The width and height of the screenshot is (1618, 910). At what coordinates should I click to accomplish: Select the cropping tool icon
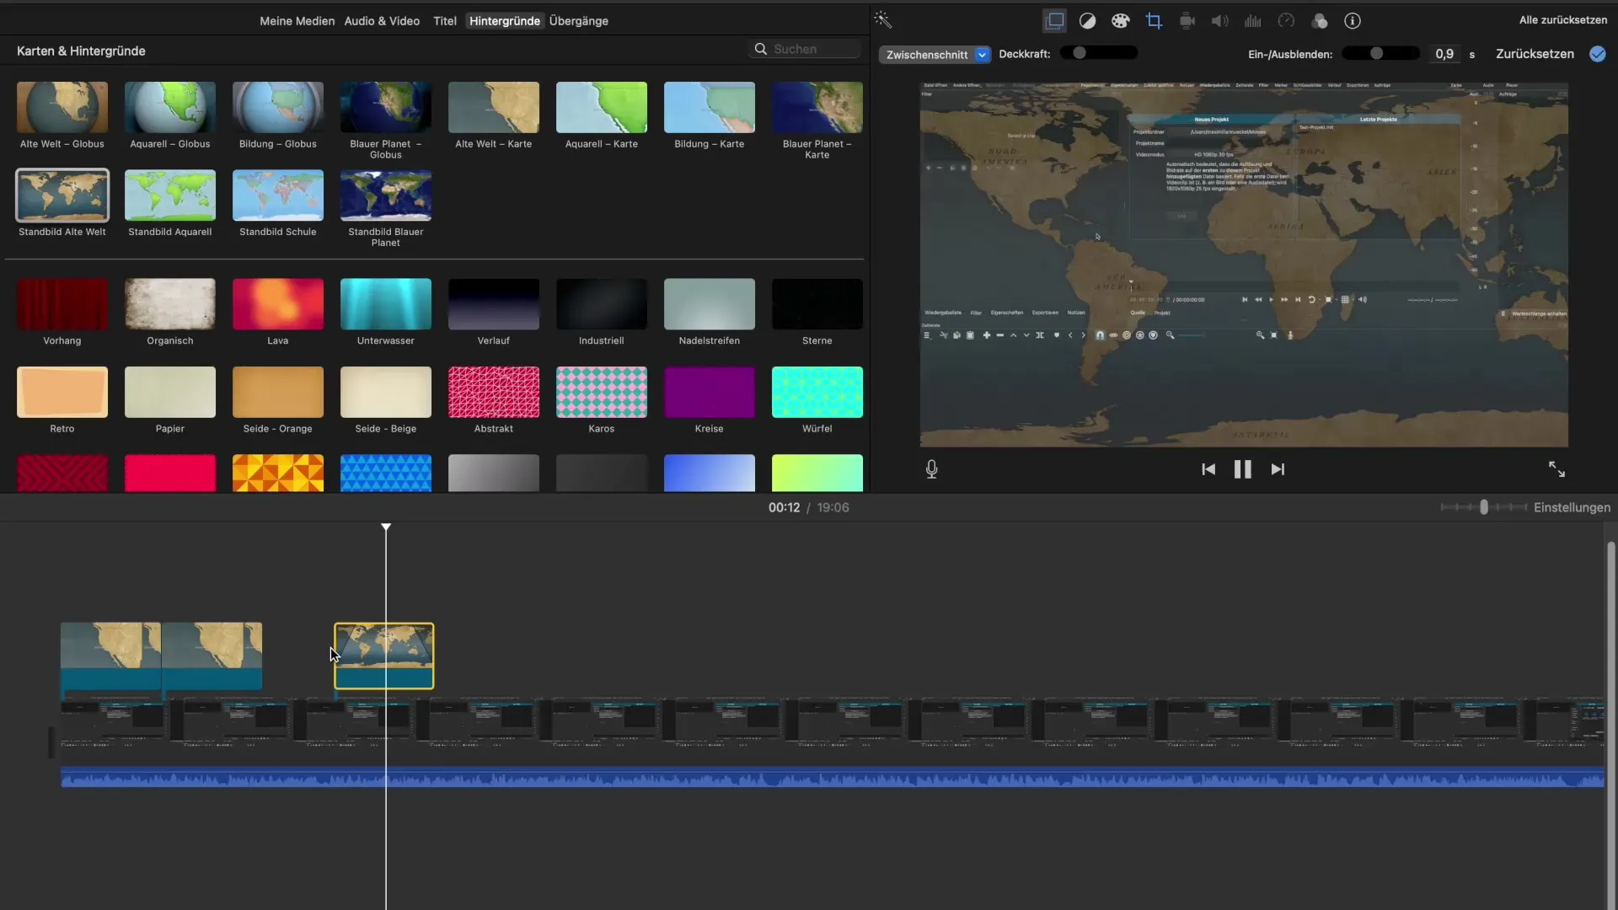1154,21
